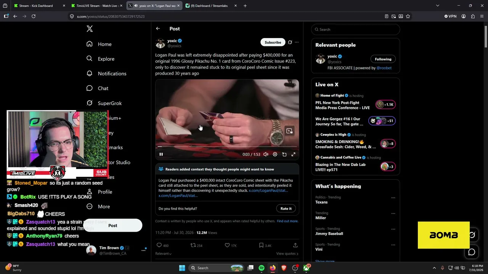This screenshot has height=274, width=488.
Task: Click the X search input field
Action: click(x=356, y=29)
